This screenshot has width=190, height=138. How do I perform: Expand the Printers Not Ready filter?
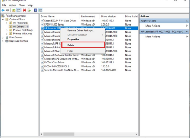[x=7, y=30]
